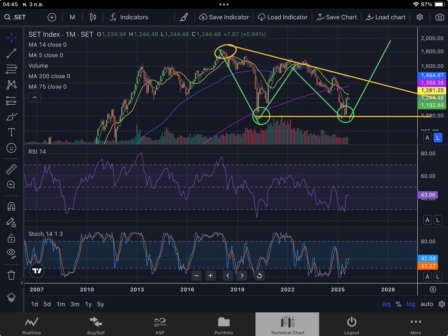Viewport: 448px width, 336px height.
Task: Select the trend line drawing tool
Action: [x=11, y=53]
